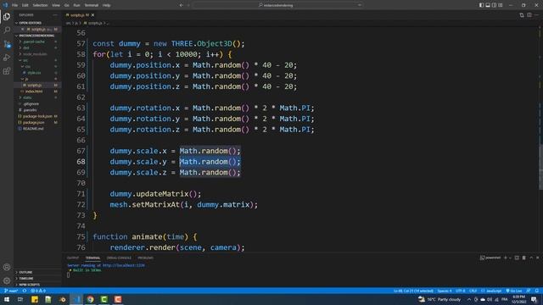The image size is (543, 305).
Task: Open the Help menu
Action: click(107, 5)
